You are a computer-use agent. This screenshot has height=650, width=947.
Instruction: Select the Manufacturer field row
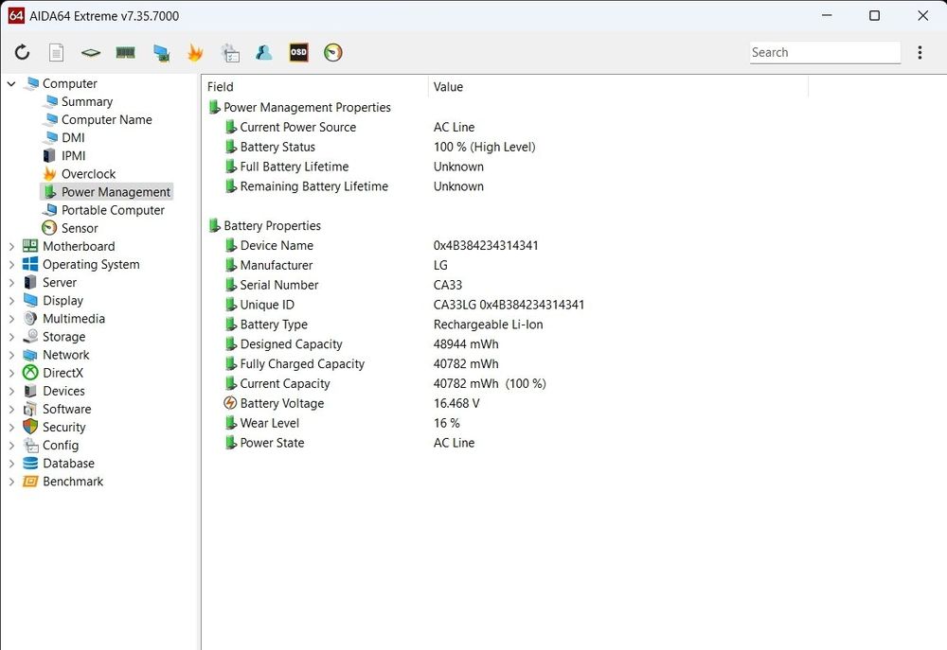click(x=276, y=265)
